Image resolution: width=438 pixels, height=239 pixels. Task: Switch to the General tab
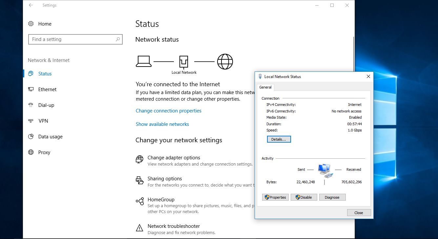tap(265, 87)
